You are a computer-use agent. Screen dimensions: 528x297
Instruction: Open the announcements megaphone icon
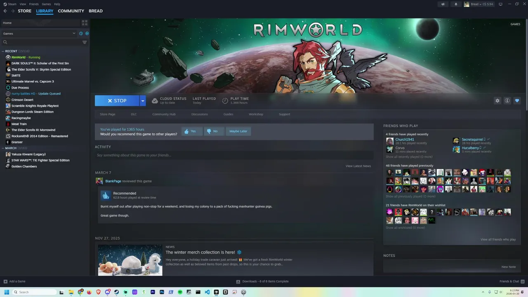[443, 4]
